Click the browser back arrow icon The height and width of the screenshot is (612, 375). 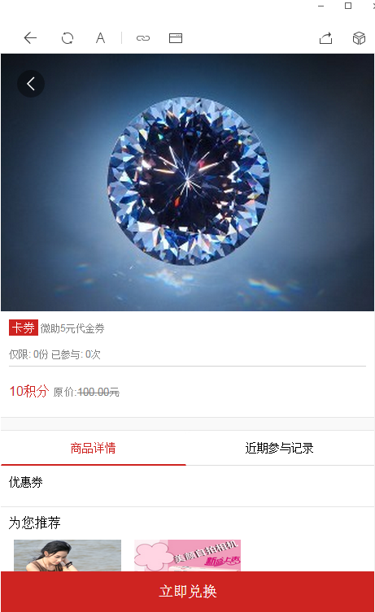pyautogui.click(x=30, y=38)
